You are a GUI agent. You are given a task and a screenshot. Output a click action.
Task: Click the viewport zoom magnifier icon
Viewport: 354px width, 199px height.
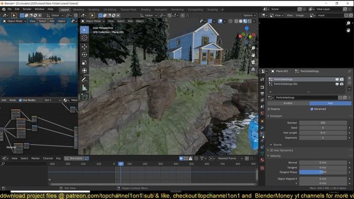[253, 48]
